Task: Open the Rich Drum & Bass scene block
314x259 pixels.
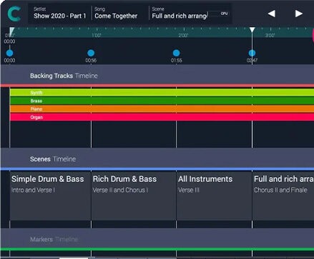Action: click(x=134, y=195)
